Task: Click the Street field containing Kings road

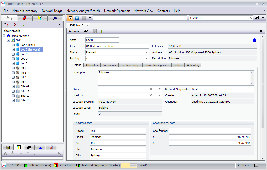Action: click(x=118, y=149)
